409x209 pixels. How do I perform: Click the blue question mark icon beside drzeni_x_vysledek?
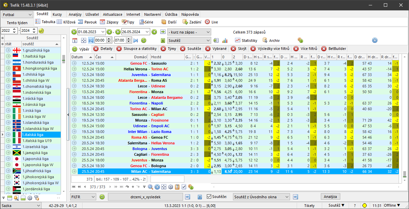click(200, 197)
